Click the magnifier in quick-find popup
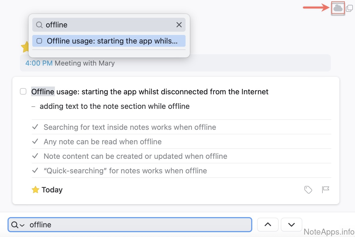The width and height of the screenshot is (355, 237). [39, 25]
